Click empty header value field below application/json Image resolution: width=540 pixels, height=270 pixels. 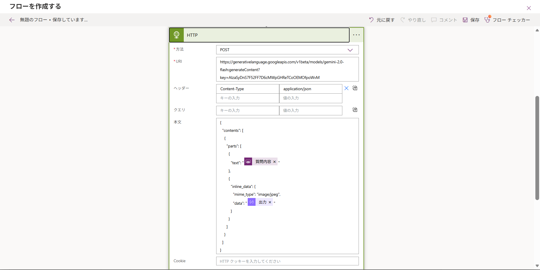[311, 98]
